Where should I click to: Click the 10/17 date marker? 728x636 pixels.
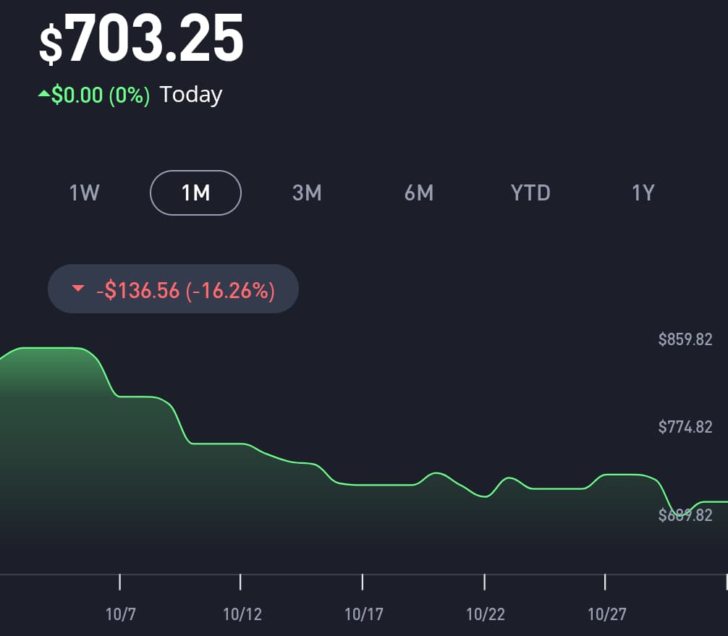pos(363,614)
